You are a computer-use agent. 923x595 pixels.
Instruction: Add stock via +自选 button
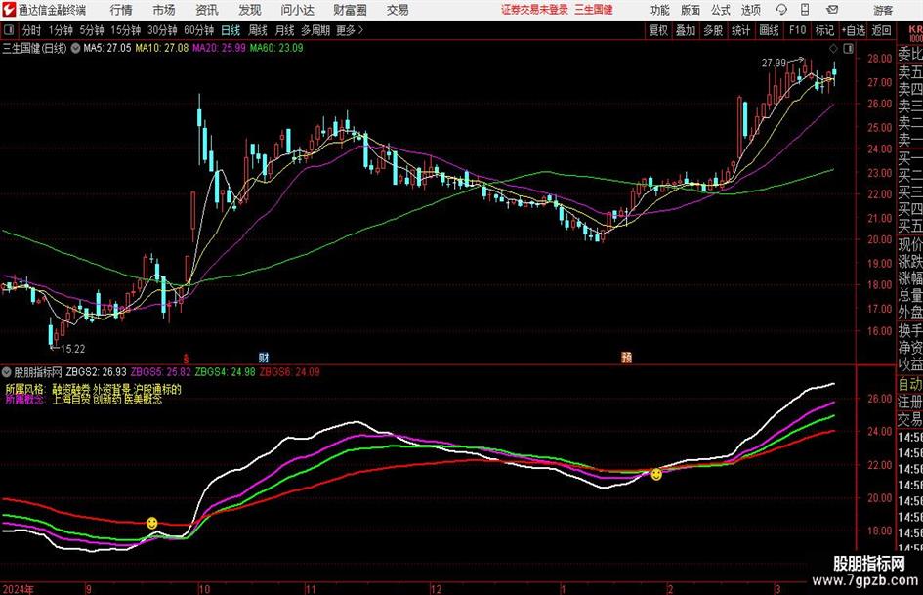(x=853, y=30)
